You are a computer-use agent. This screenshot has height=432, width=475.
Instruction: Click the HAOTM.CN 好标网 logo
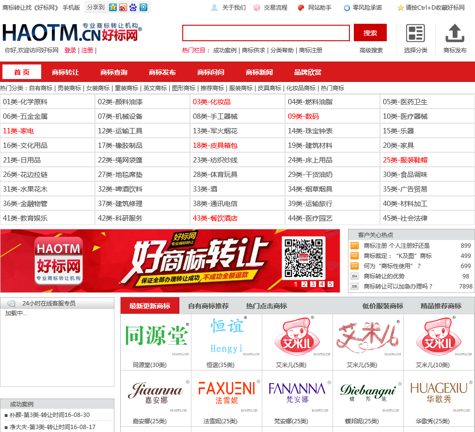coord(72,32)
